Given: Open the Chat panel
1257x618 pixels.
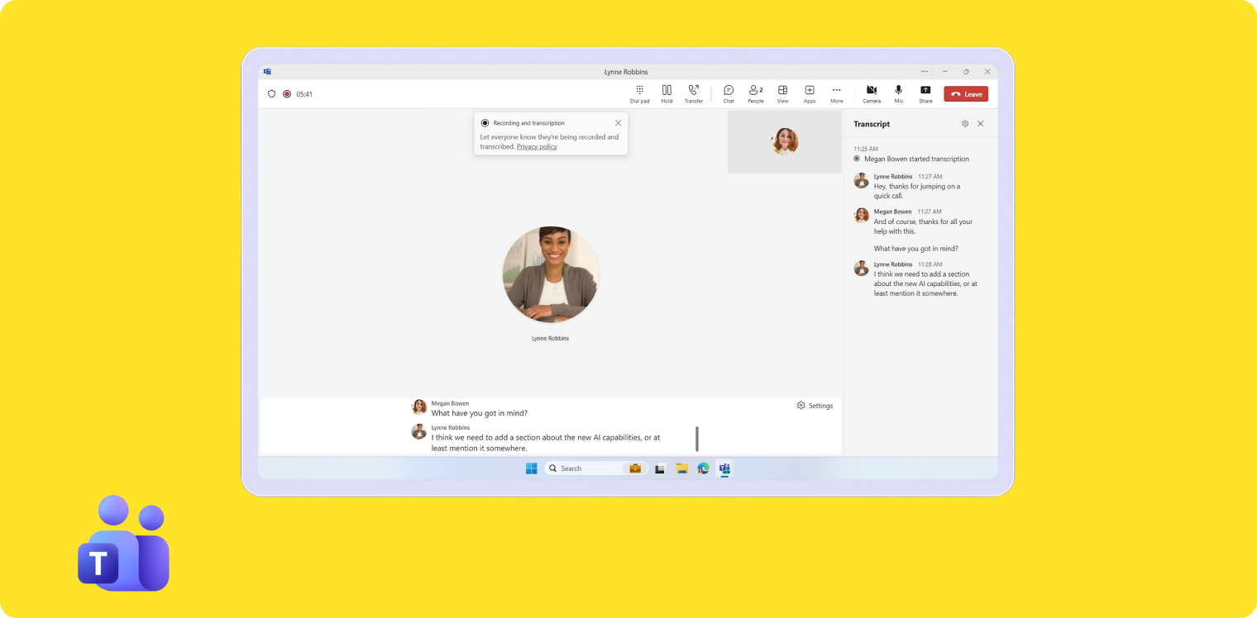Looking at the screenshot, I should (x=729, y=94).
